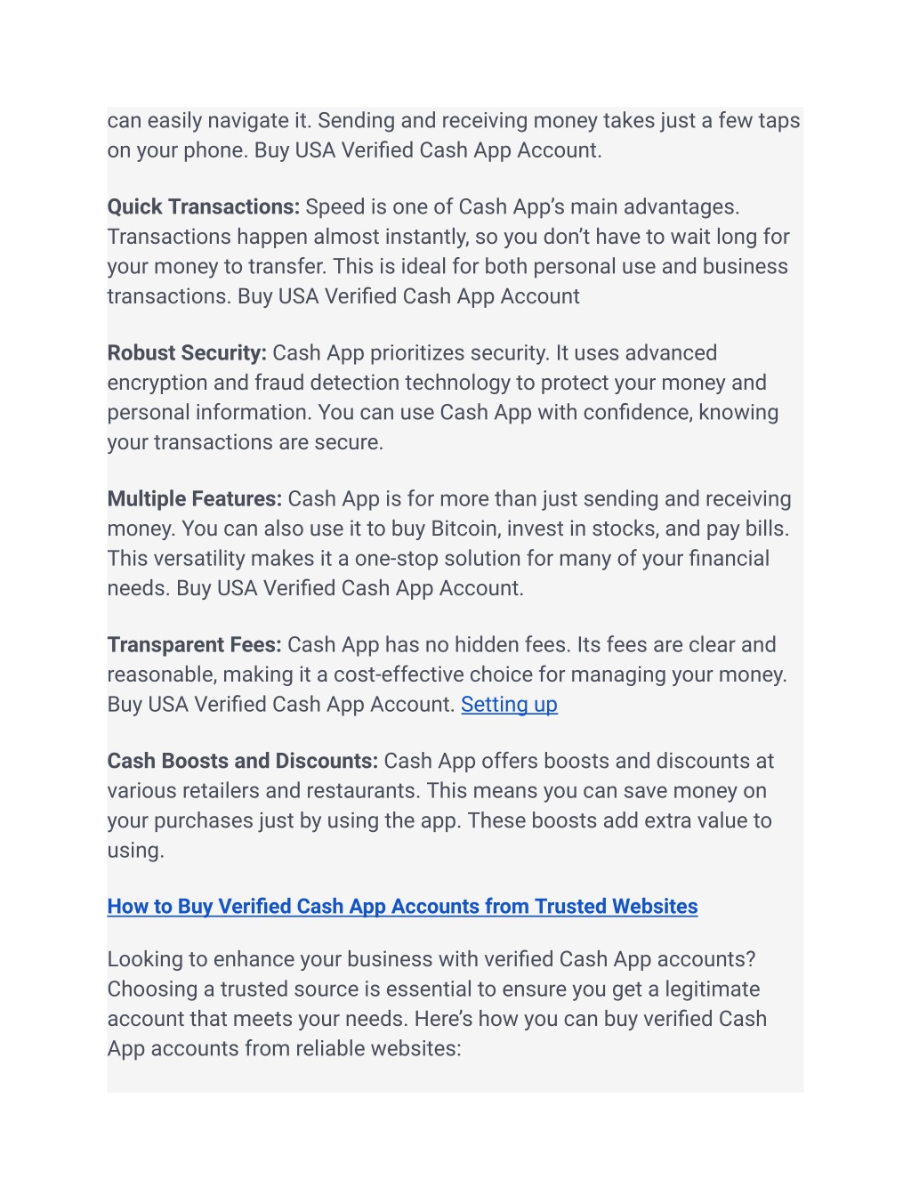Viewport: 911px width, 1179px height.
Task: Open "How to Buy Verified Cash App Accounts" link
Action: [x=402, y=907]
